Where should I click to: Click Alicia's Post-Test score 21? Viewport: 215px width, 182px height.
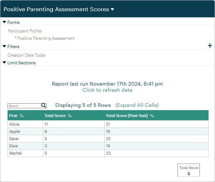point(156,124)
